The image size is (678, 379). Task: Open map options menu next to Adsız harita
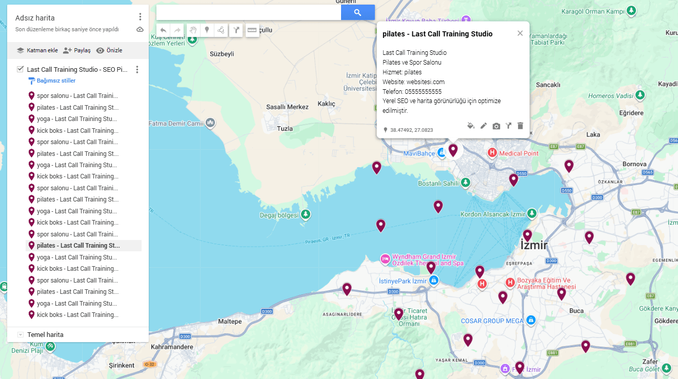click(x=140, y=17)
